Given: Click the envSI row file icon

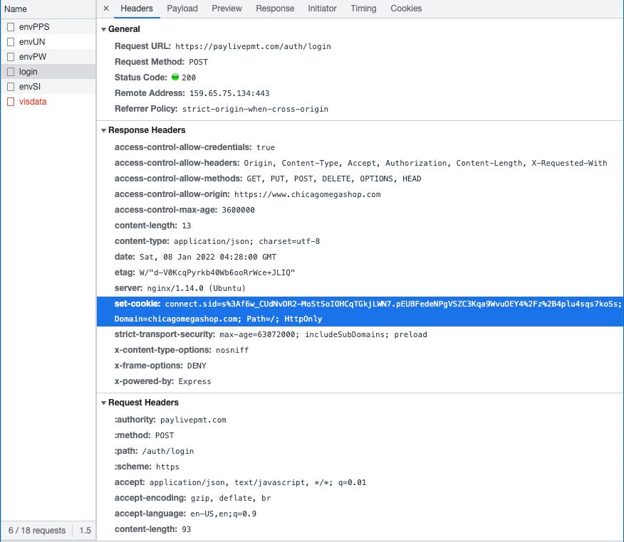Looking at the screenshot, I should (x=11, y=87).
